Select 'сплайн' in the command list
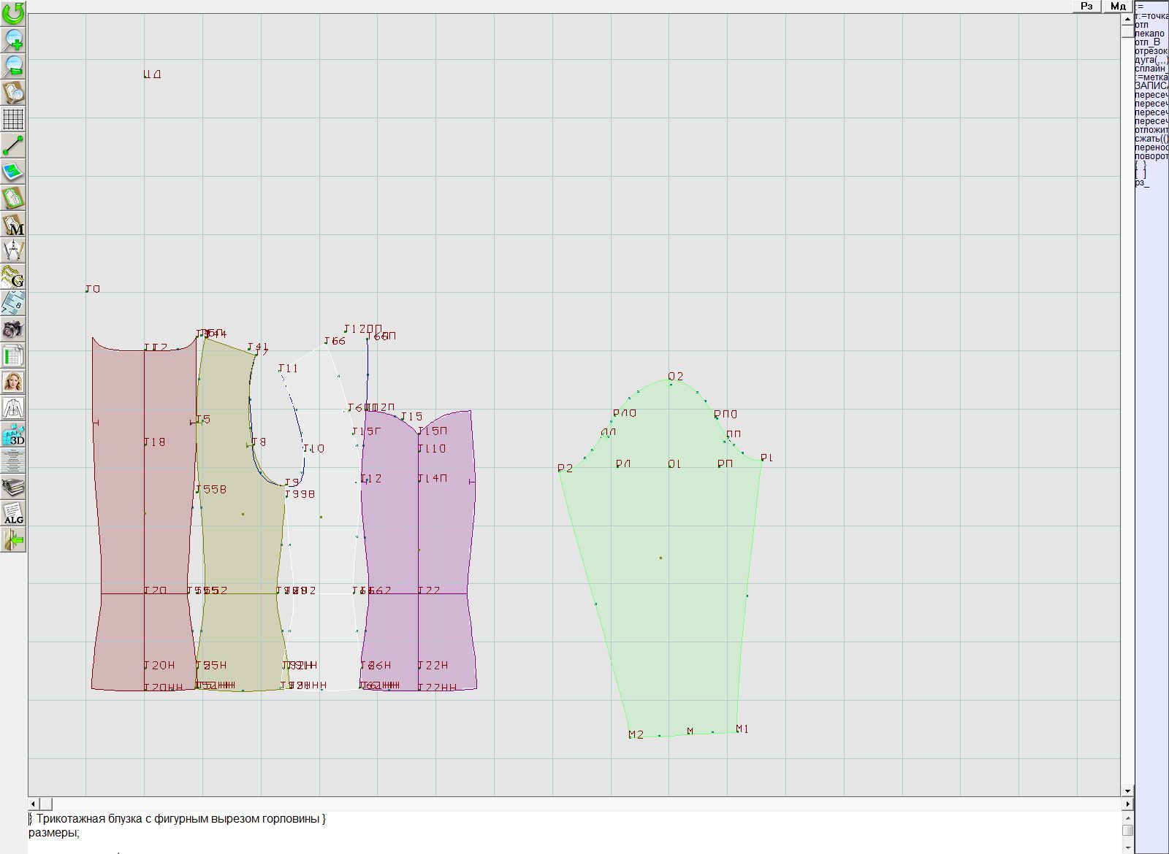The height and width of the screenshot is (854, 1169). pyautogui.click(x=1151, y=69)
